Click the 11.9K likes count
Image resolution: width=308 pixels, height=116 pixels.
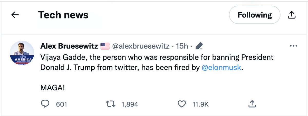pos(200,104)
